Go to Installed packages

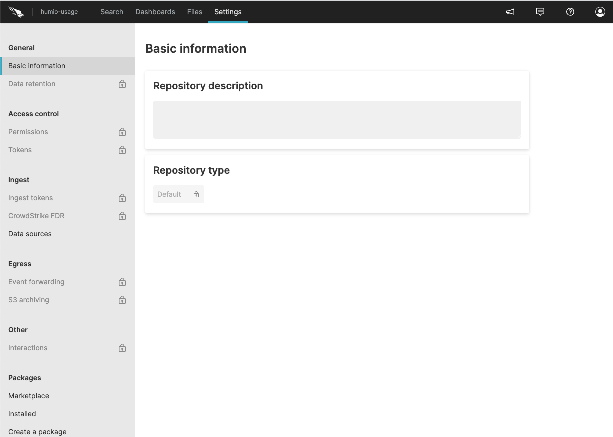tap(22, 414)
